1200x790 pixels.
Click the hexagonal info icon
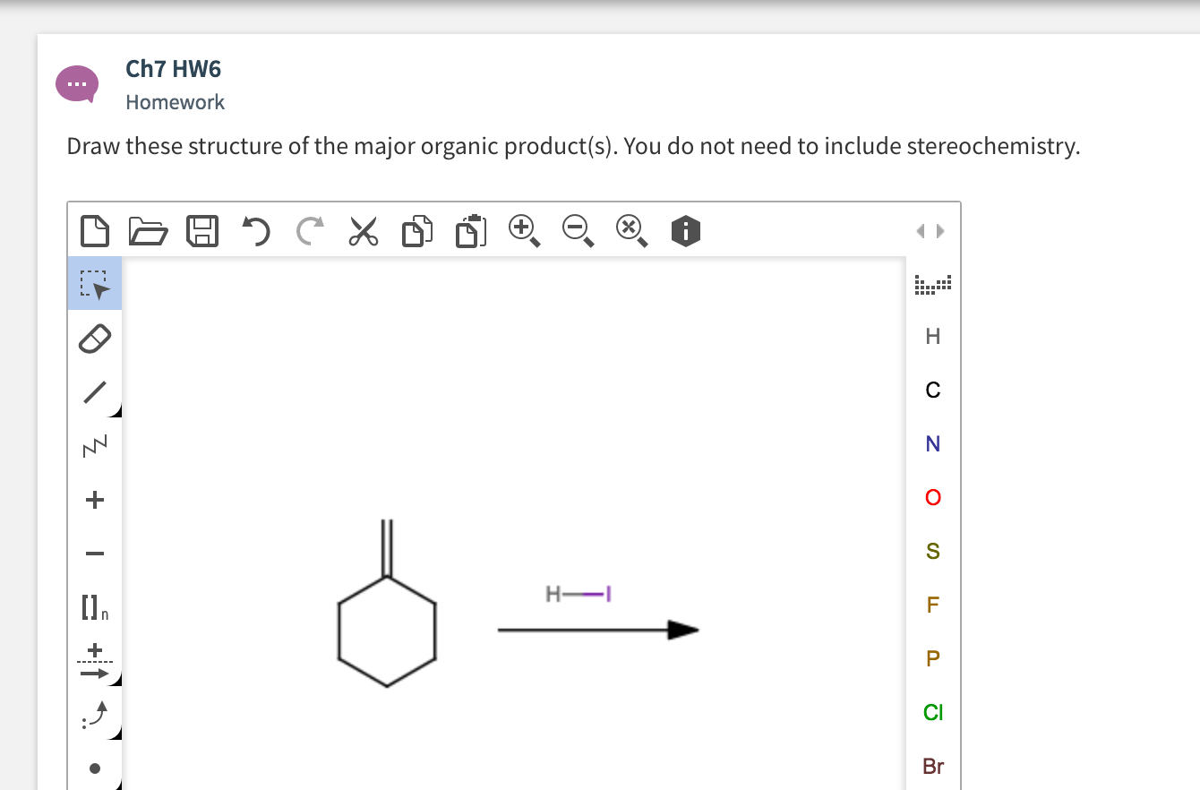click(x=685, y=231)
